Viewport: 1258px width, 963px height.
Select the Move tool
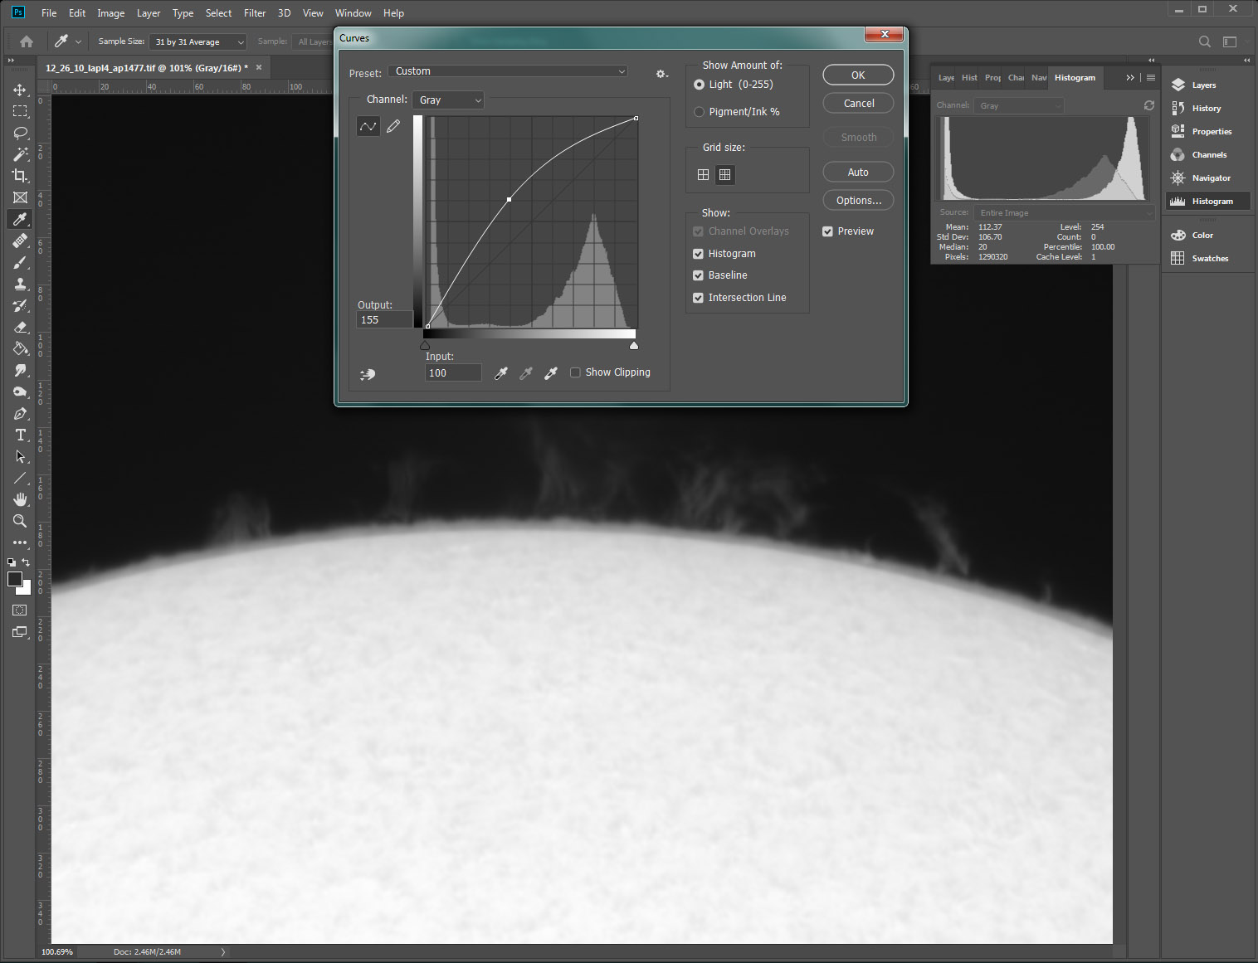coord(20,90)
